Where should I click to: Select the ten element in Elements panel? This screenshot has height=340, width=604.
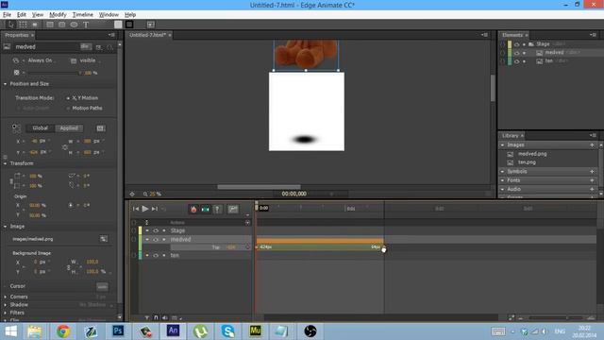(549, 60)
